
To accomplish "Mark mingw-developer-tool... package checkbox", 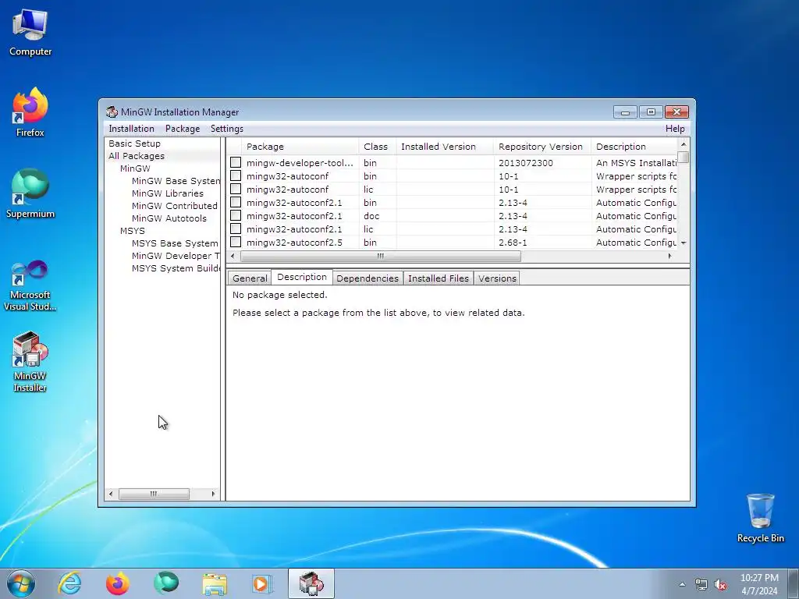I will pos(236,162).
